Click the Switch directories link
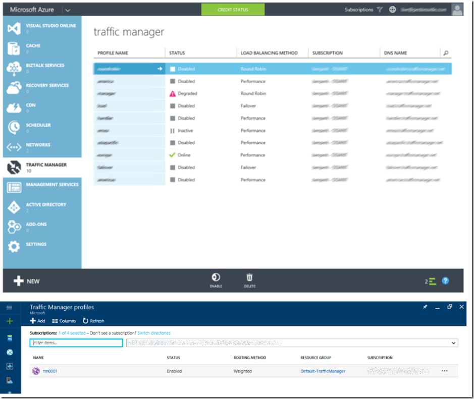The height and width of the screenshot is (399, 474). [x=154, y=333]
